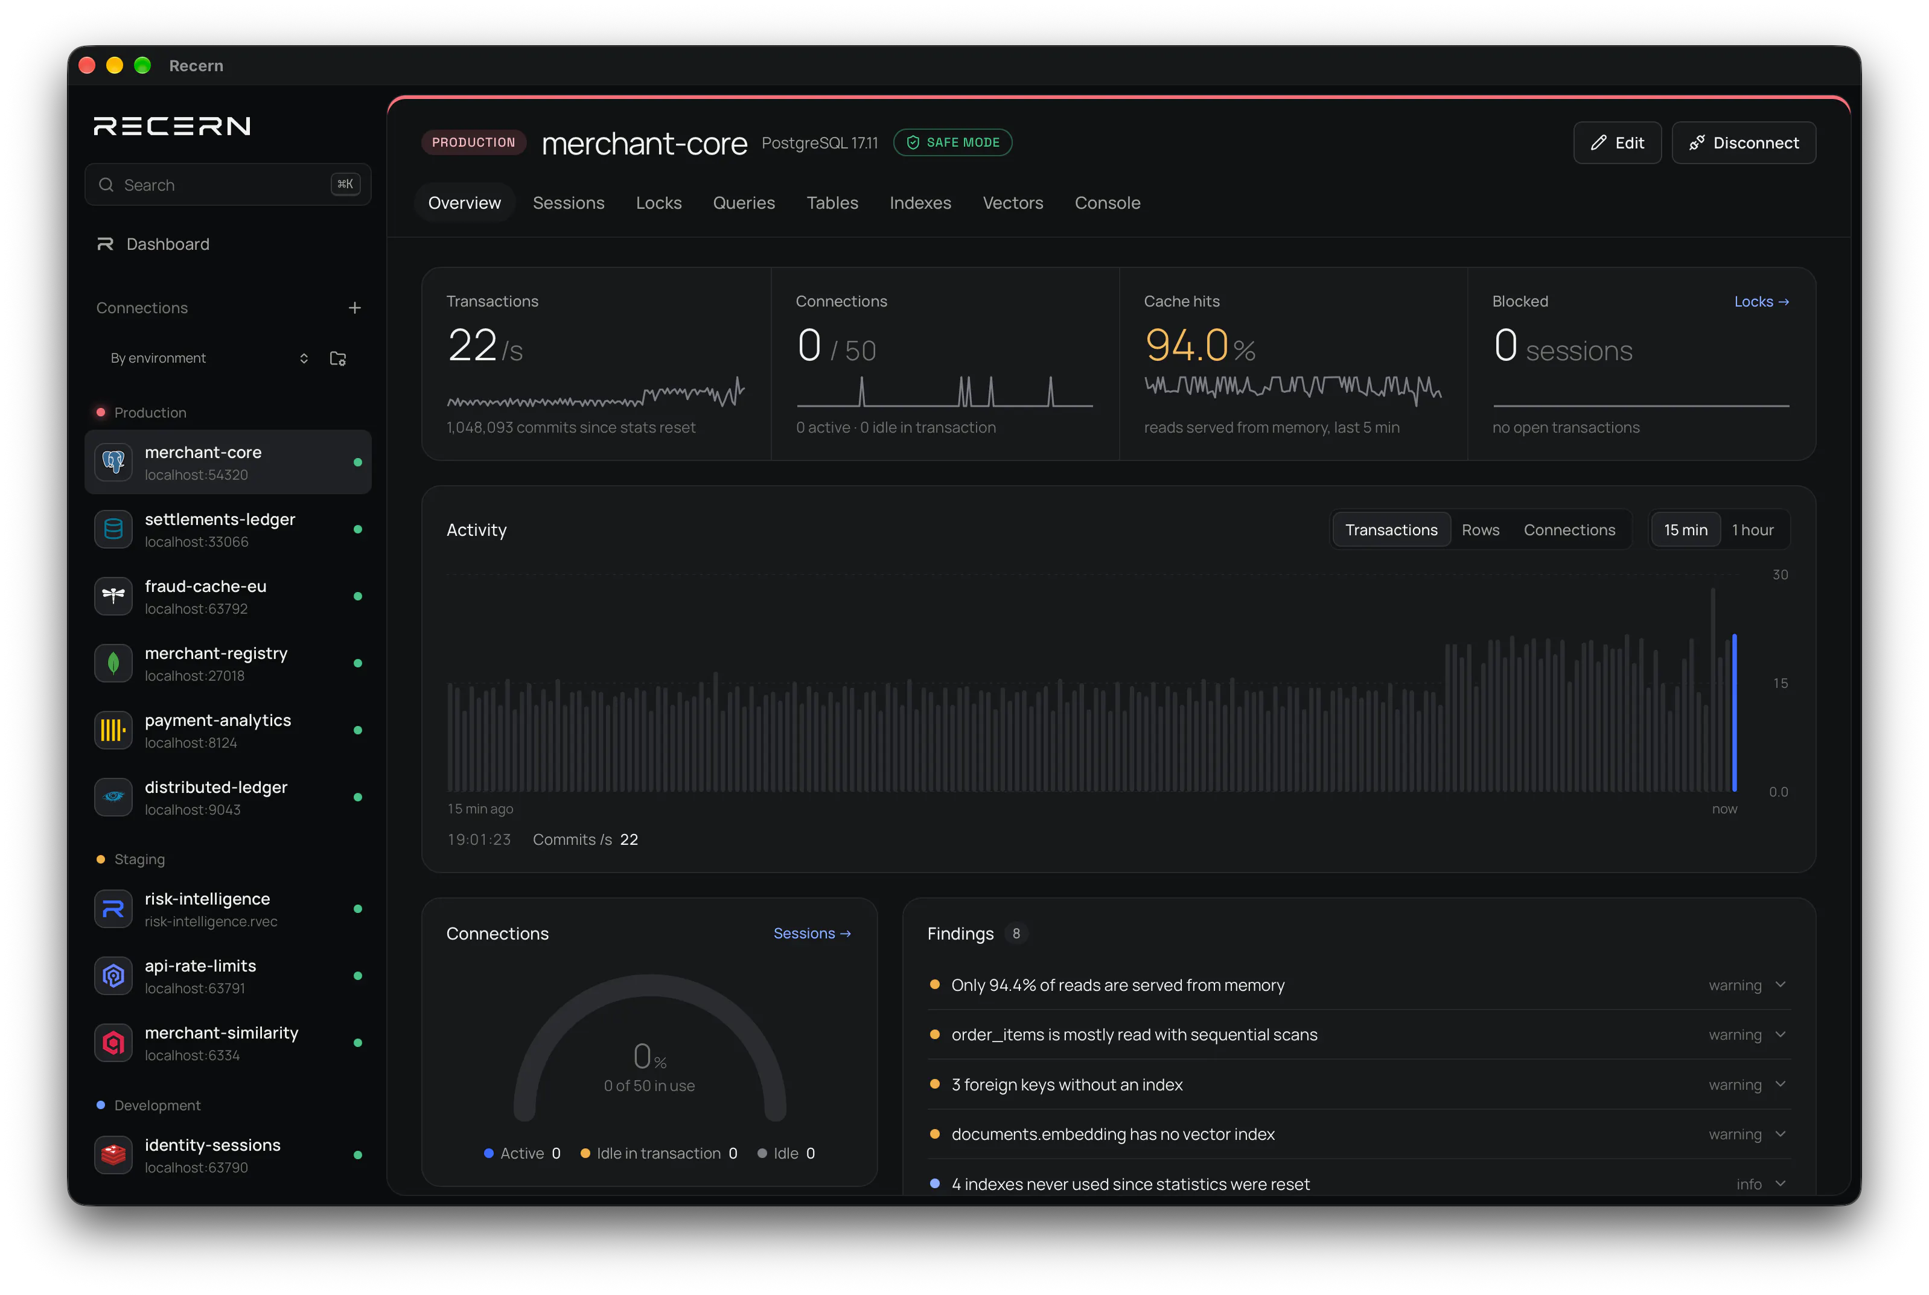The height and width of the screenshot is (1295, 1929).
Task: Switch Activity chart to Rows
Action: [1479, 530]
